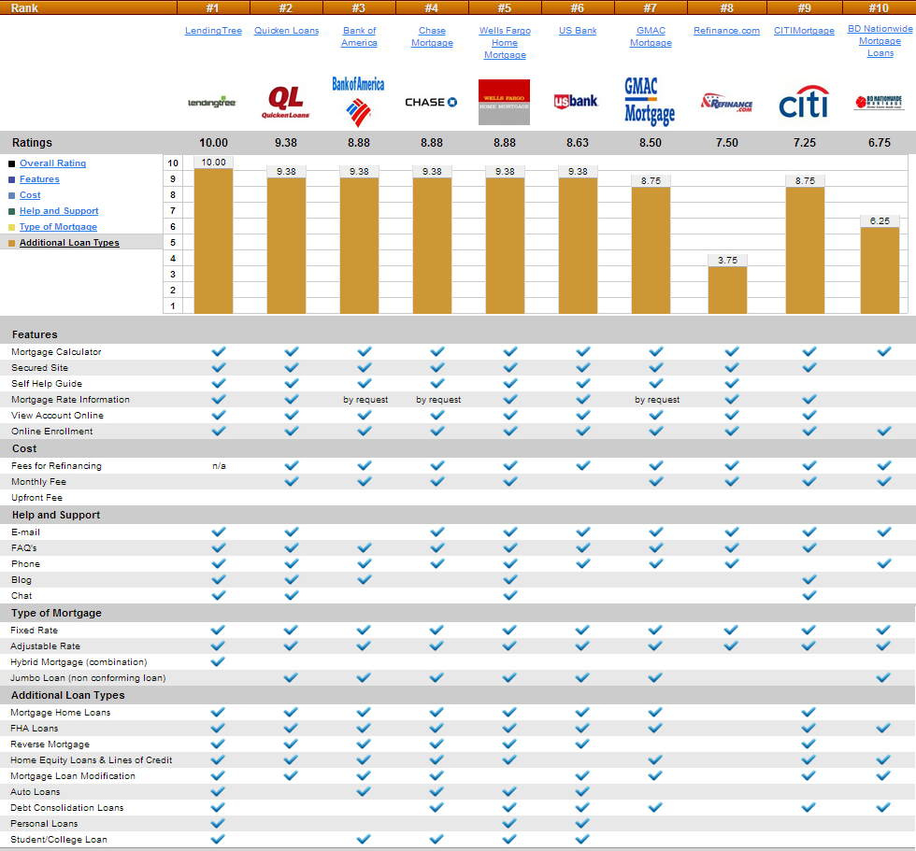This screenshot has width=916, height=851.
Task: Click the BD Nationwide logo
Action: tap(880, 103)
